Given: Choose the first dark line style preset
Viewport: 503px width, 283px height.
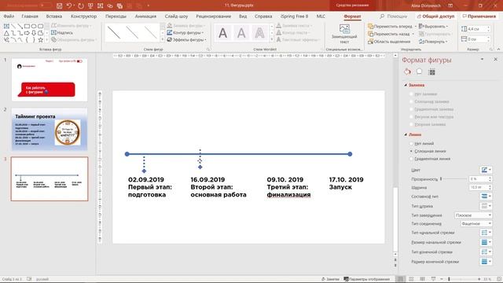Looking at the screenshot, I should pyautogui.click(x=114, y=32).
